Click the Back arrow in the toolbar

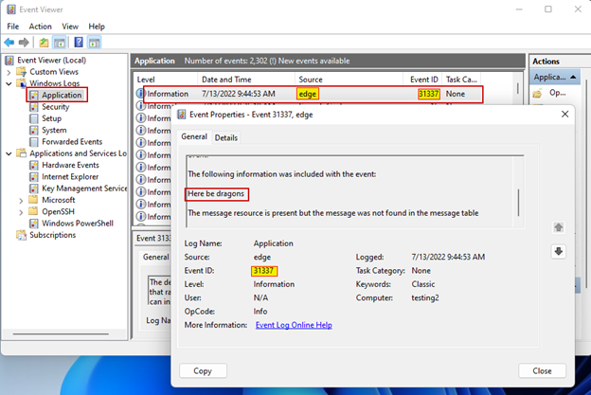point(9,43)
